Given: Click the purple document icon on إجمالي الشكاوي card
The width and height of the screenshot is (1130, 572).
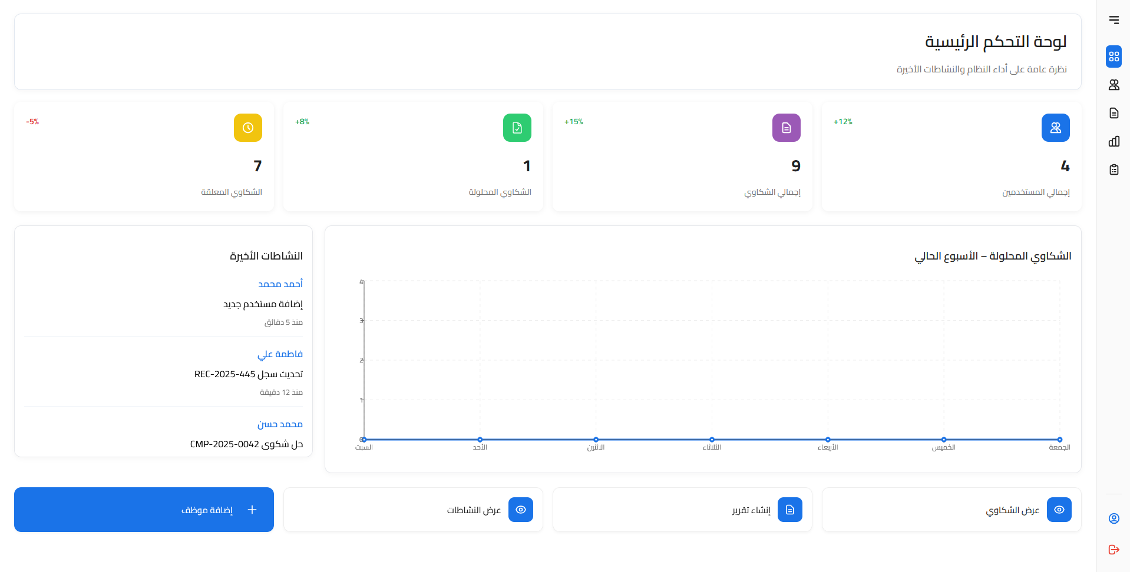Looking at the screenshot, I should click(786, 128).
